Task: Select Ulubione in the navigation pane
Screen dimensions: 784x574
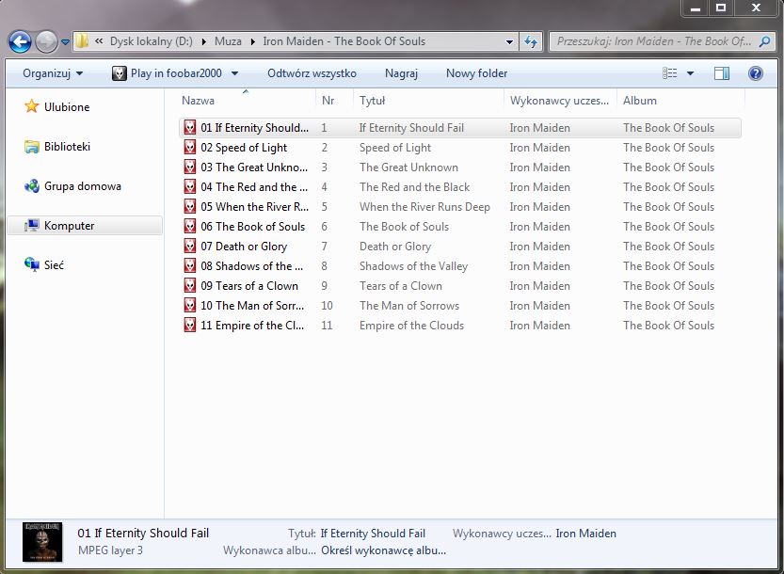Action: [x=67, y=107]
